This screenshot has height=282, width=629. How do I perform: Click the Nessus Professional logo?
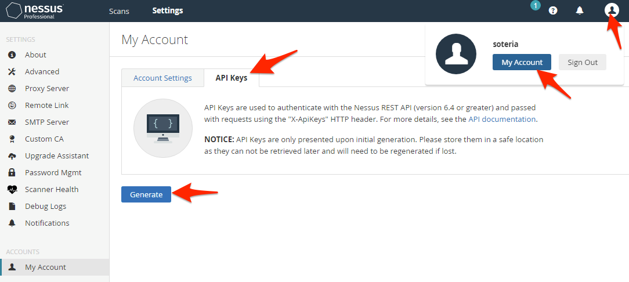coord(35,11)
